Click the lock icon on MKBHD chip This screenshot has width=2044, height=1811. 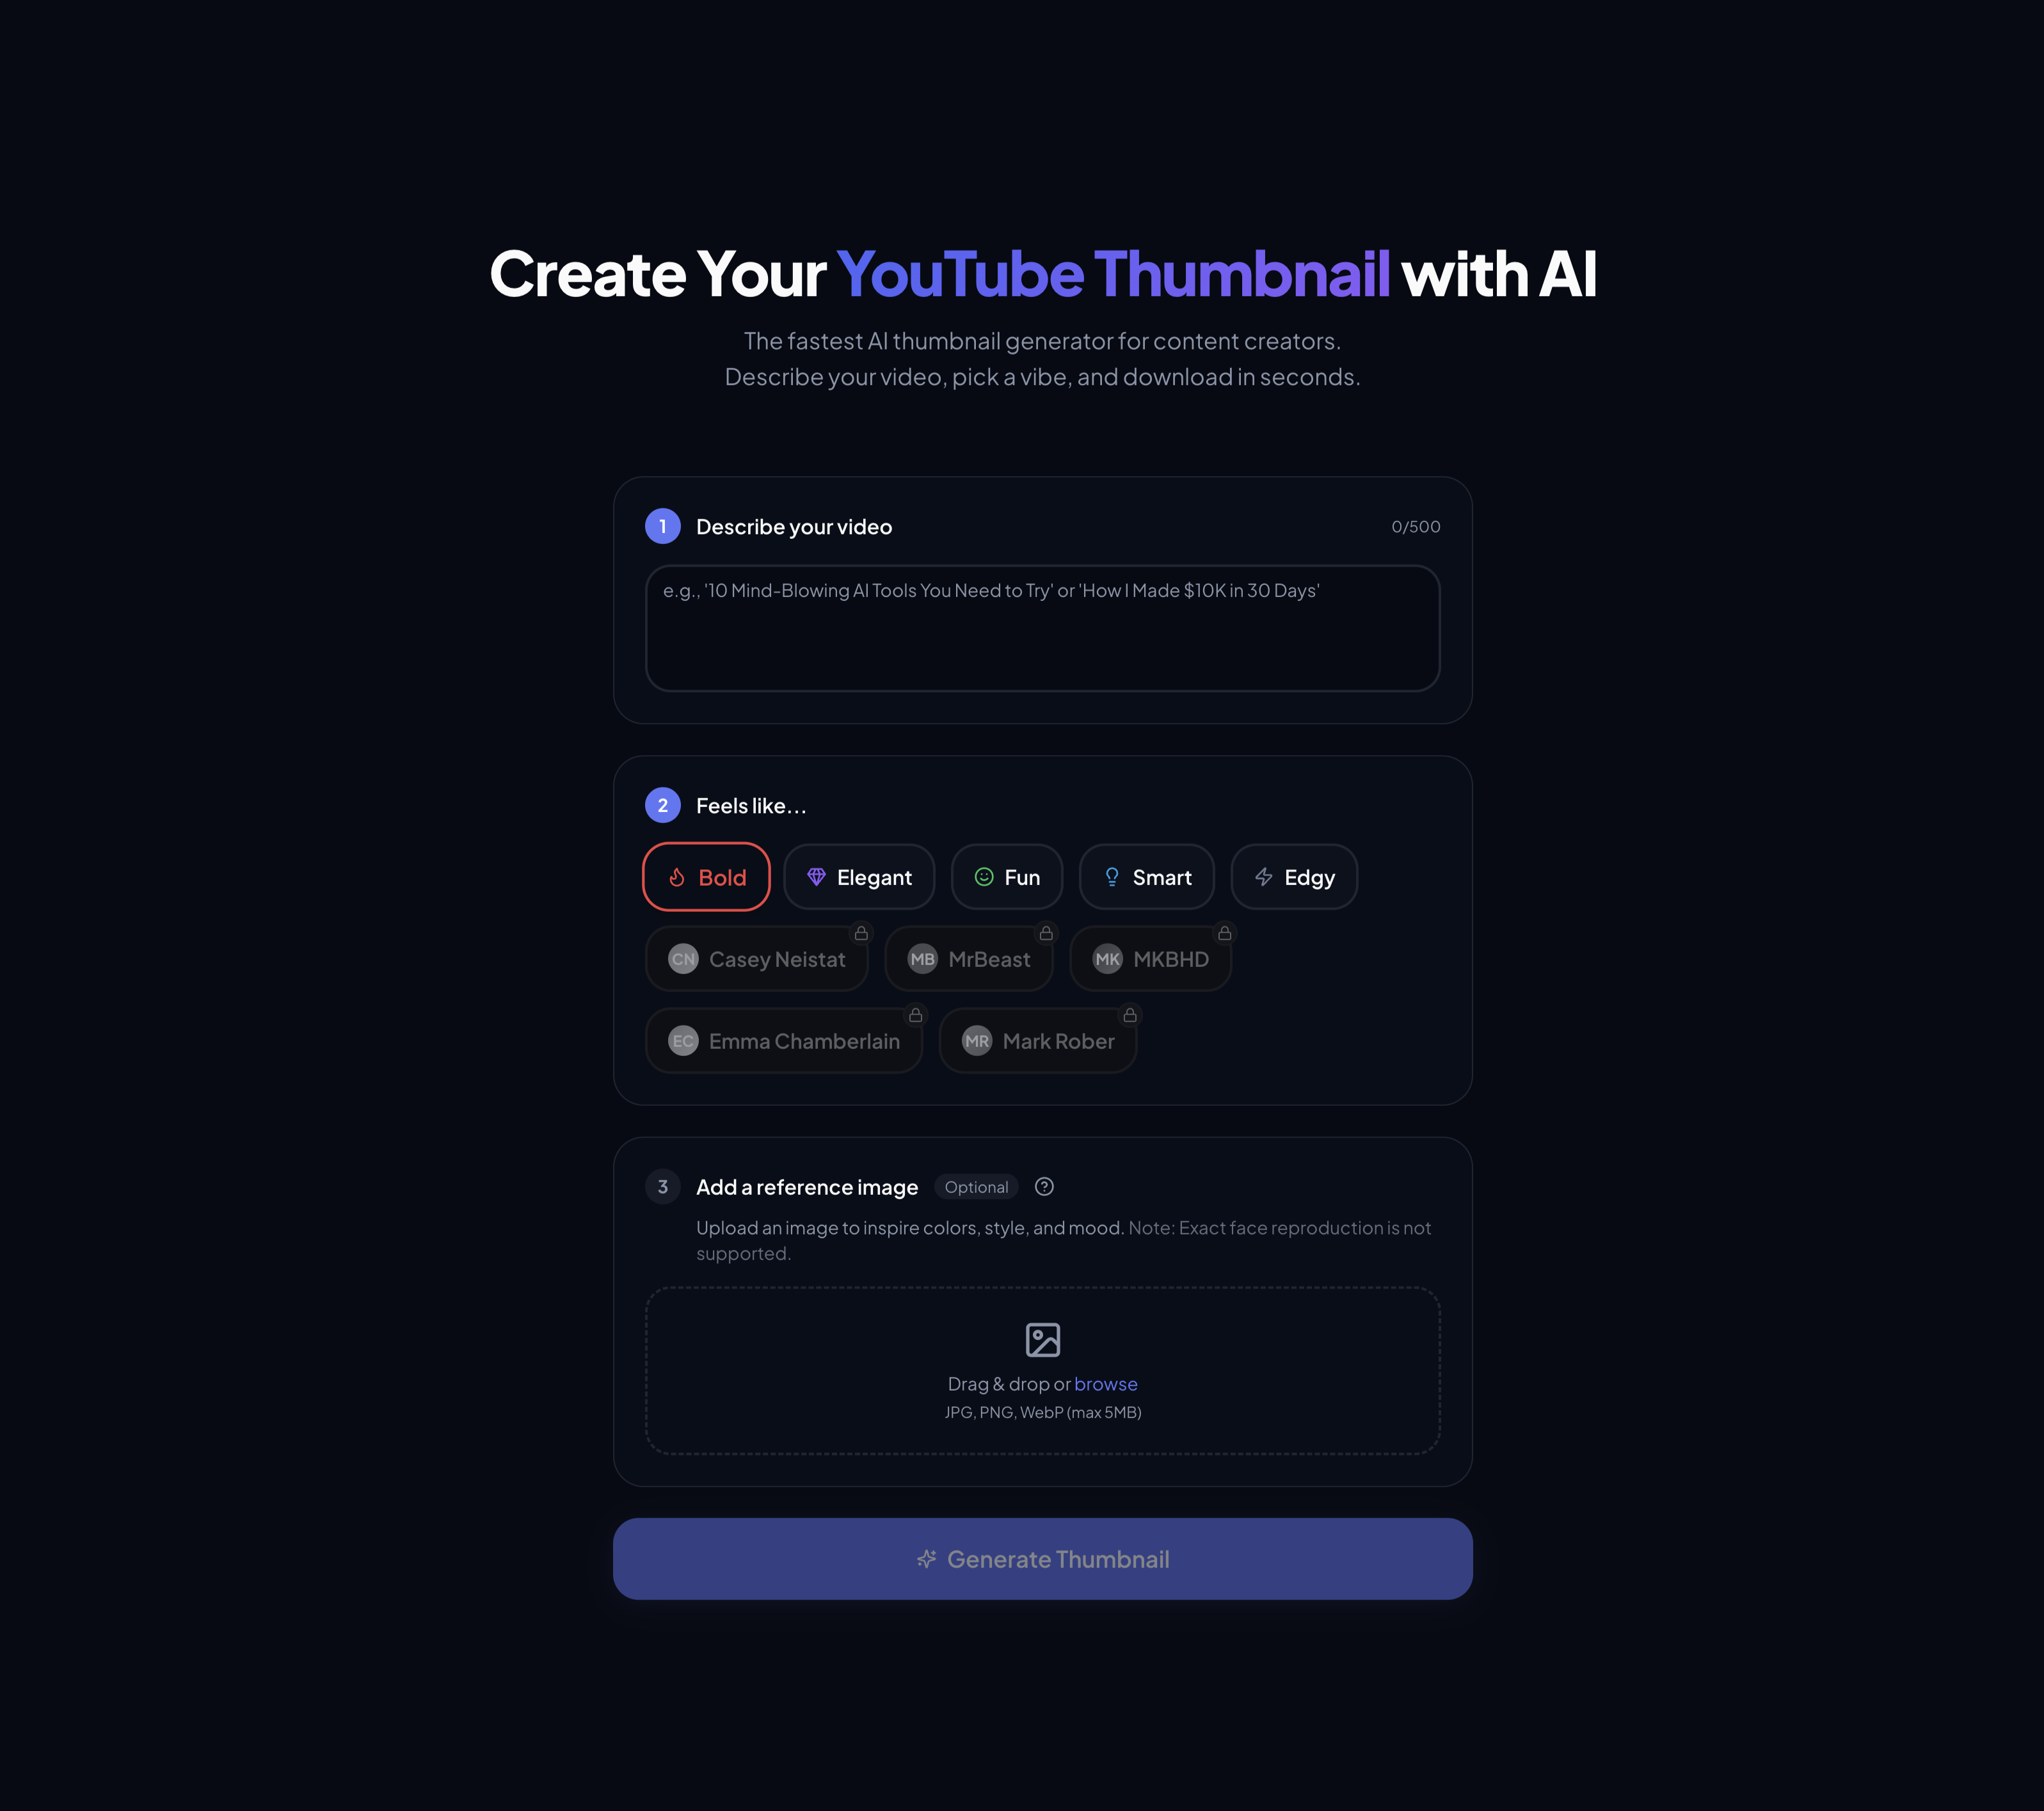[1224, 933]
